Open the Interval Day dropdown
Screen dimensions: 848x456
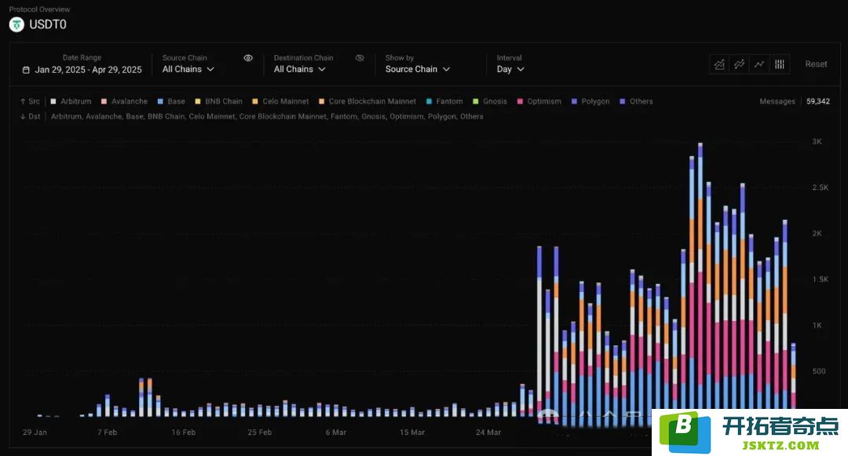coord(510,69)
